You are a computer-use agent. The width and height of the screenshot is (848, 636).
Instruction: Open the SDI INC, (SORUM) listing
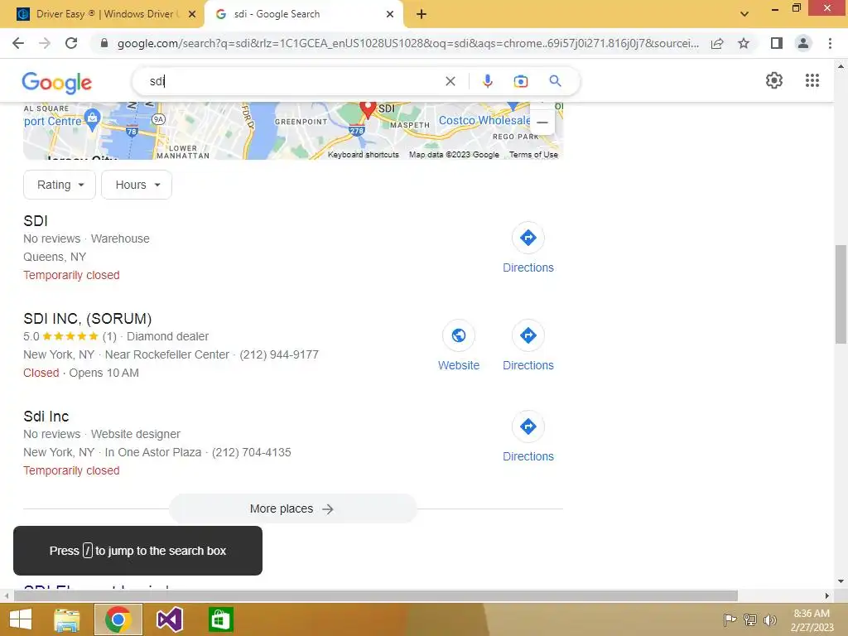(88, 319)
